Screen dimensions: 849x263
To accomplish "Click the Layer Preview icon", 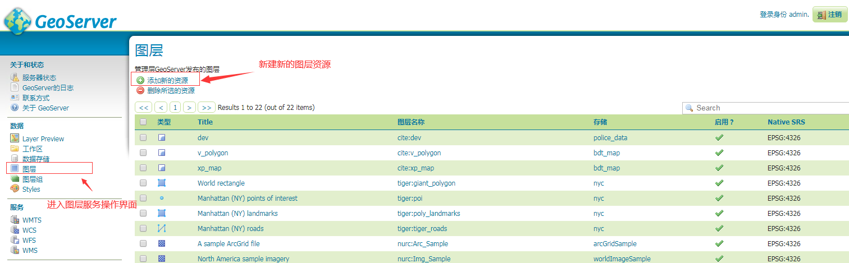I will pyautogui.click(x=15, y=139).
